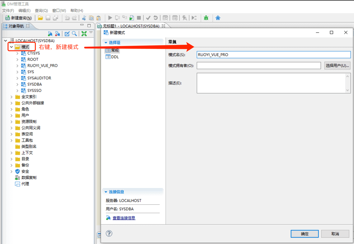The image size is (354, 244).
Task: Expand the RUOYI_VUE_PRO schema node
Action: pyautogui.click(x=17, y=66)
